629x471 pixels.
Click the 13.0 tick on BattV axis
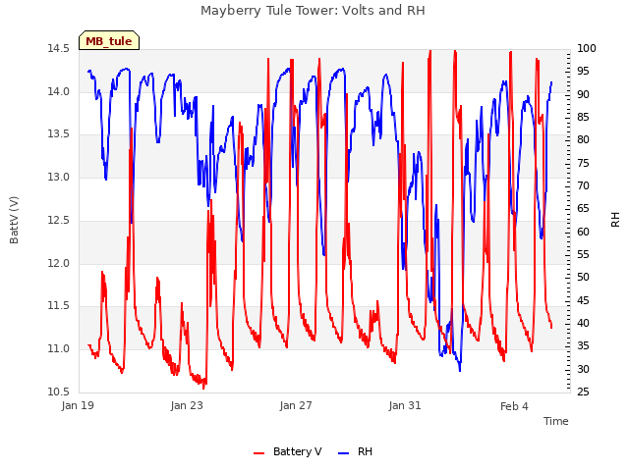(59, 177)
